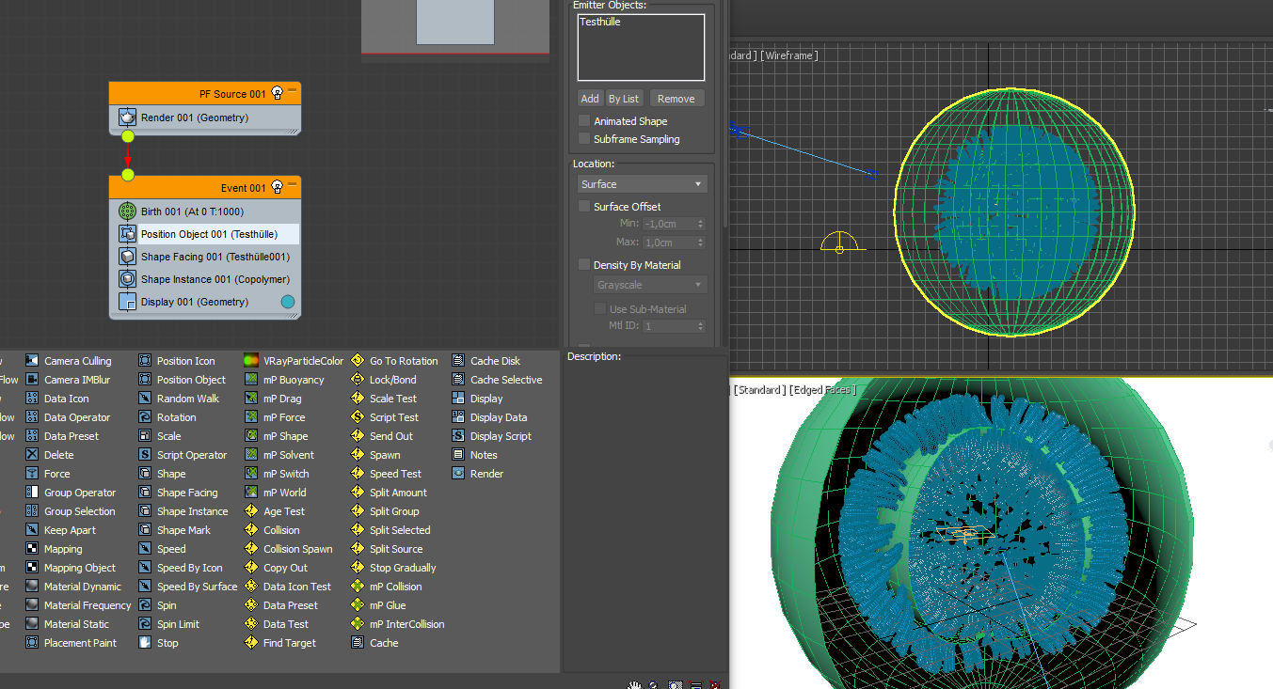Screen dimensions: 1273x689
Task: Click the Collision test icon in the depot
Action: (x=250, y=529)
